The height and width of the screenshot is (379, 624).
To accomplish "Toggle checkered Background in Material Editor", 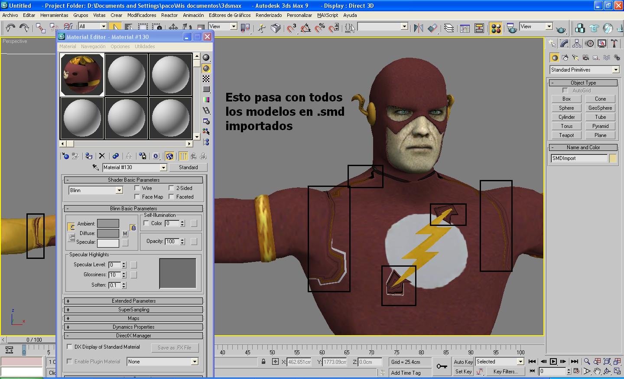I will [x=206, y=78].
